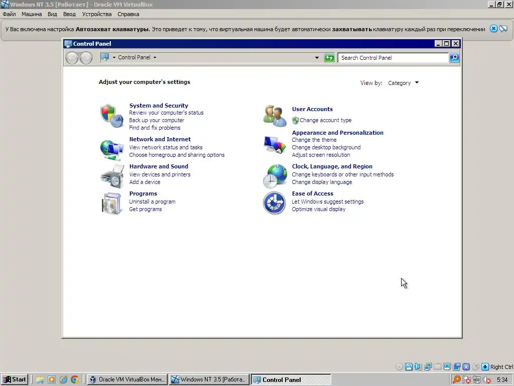514x386 pixels.
Task: Dismiss the keyboard auto-capture notification
Action: click(x=493, y=29)
